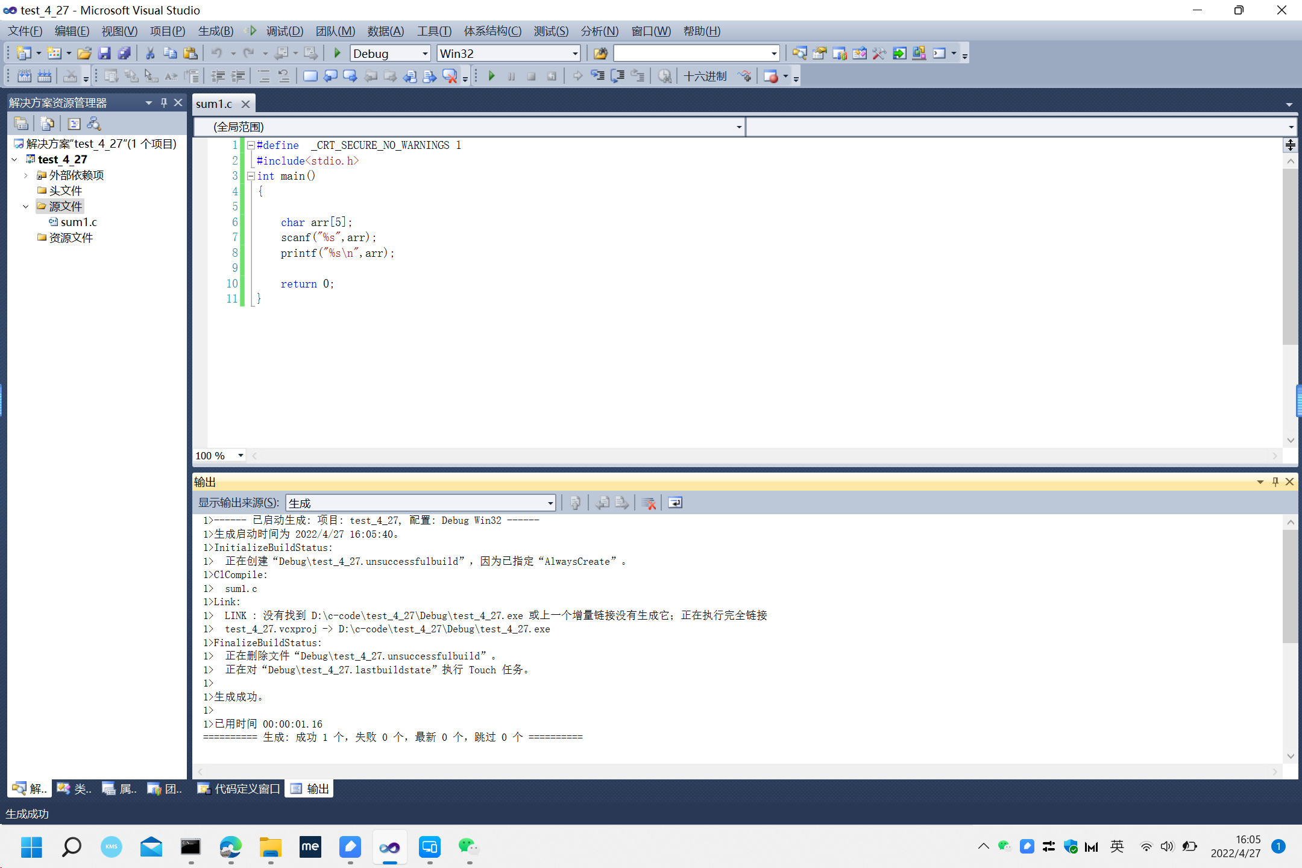Collapse the main function outline at line 3
The height and width of the screenshot is (868, 1302).
[x=251, y=176]
